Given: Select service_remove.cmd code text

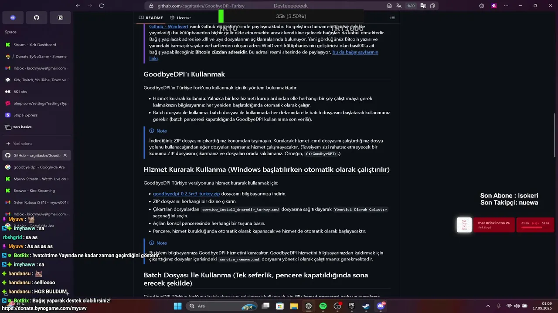Looking at the screenshot, I should point(239,260).
